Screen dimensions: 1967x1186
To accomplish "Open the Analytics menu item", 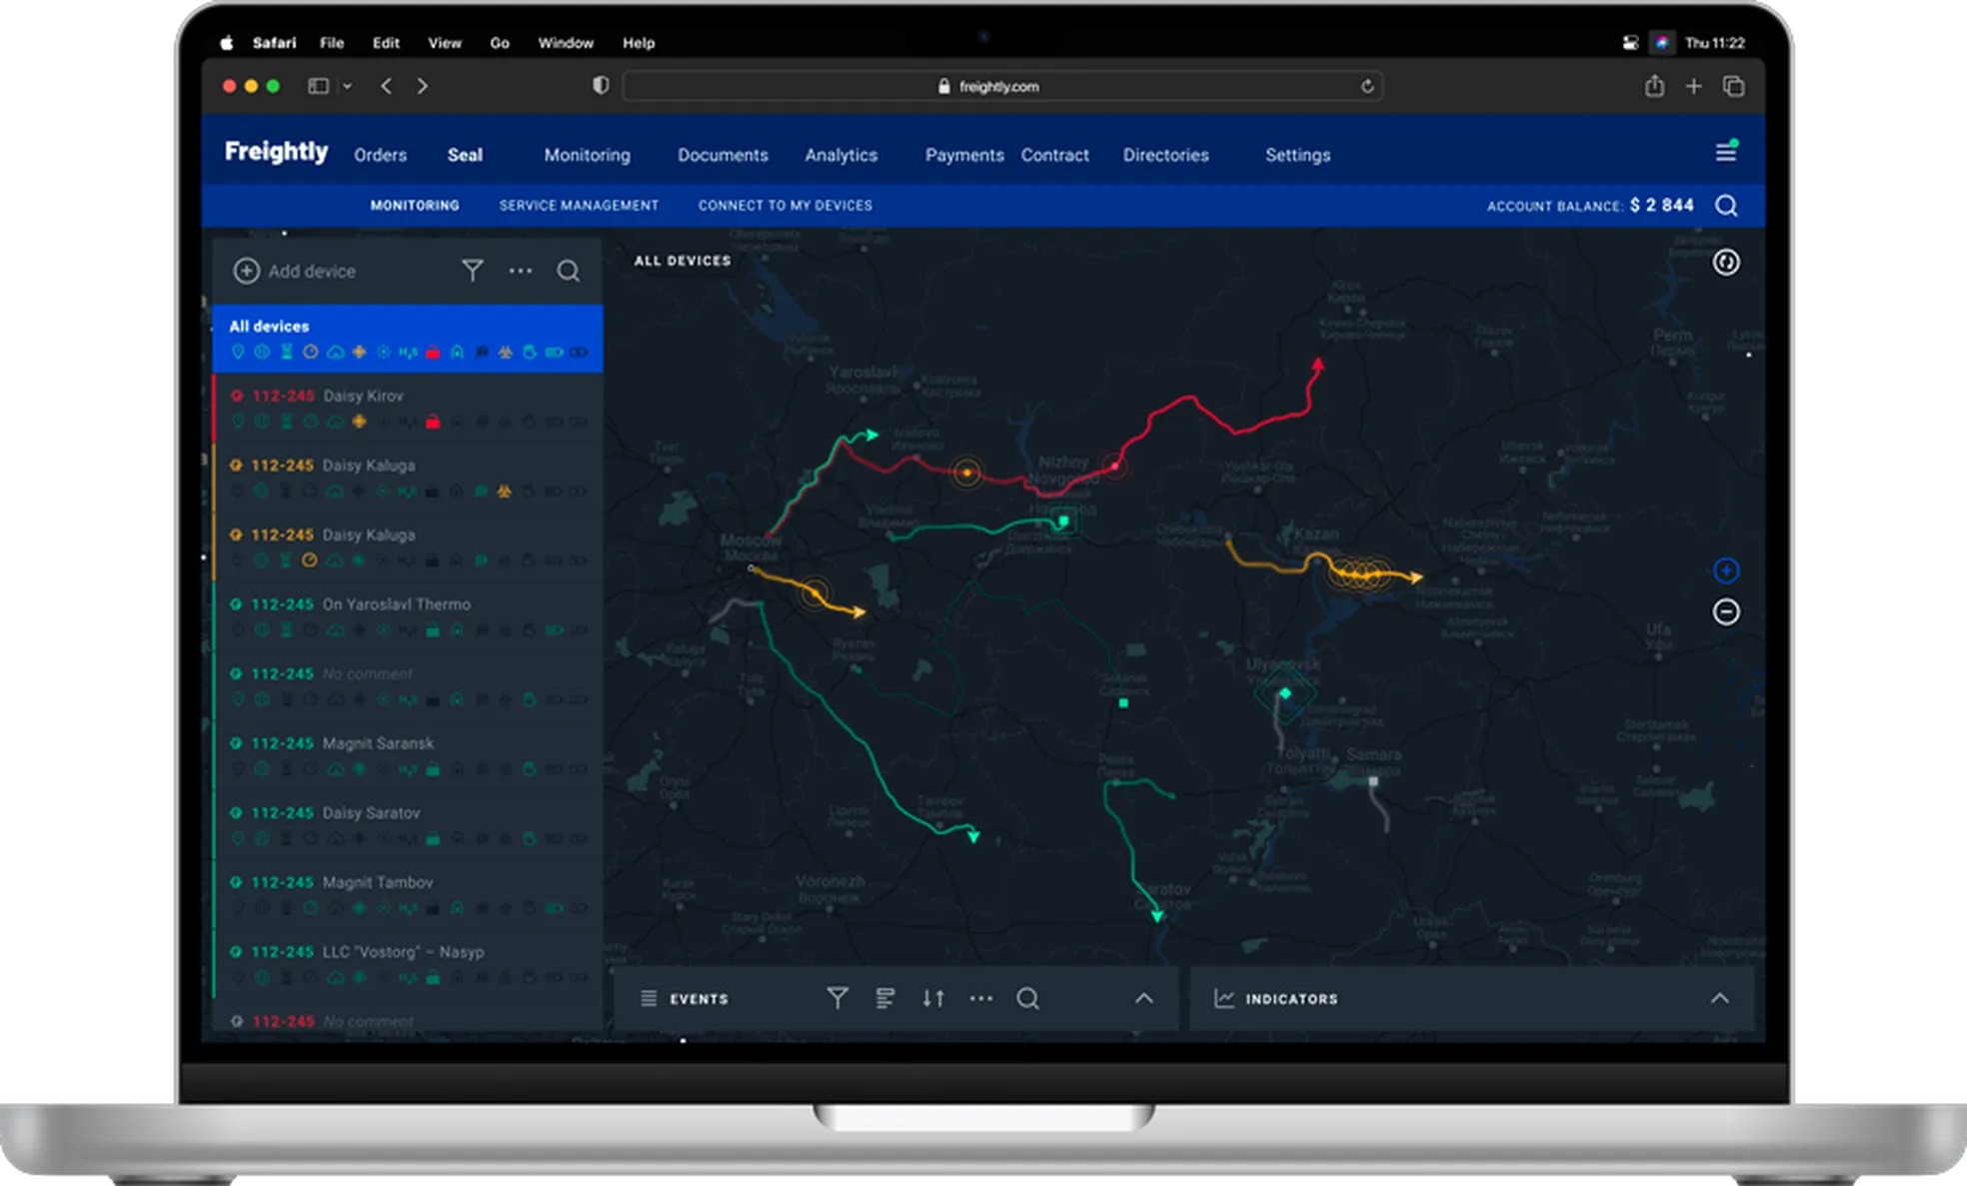I will coord(841,155).
